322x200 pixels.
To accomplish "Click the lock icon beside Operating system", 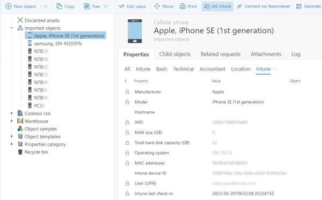I will 127,153.
